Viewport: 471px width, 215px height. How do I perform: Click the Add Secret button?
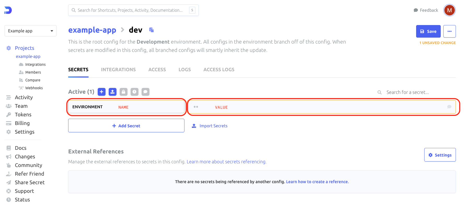coord(126,126)
